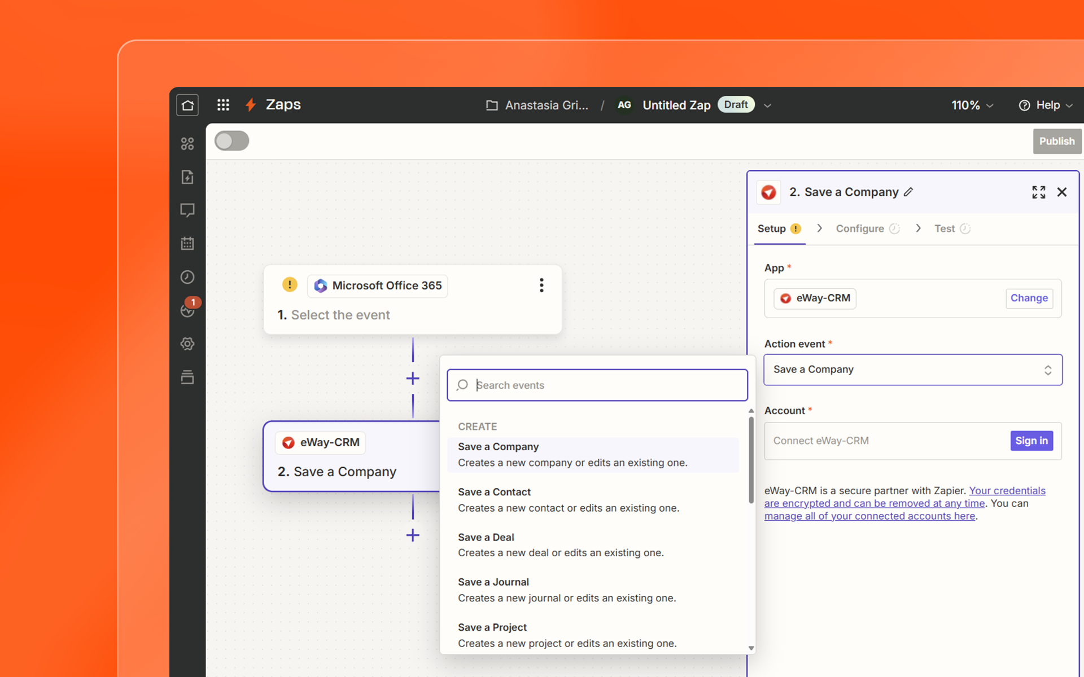The image size is (1084, 677).
Task: Open the apps grid launcher
Action: pyautogui.click(x=223, y=105)
